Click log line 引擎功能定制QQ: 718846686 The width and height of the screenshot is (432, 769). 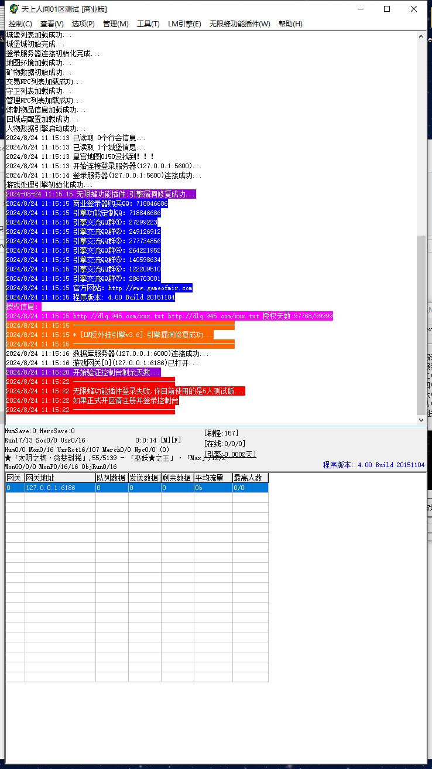83,213
